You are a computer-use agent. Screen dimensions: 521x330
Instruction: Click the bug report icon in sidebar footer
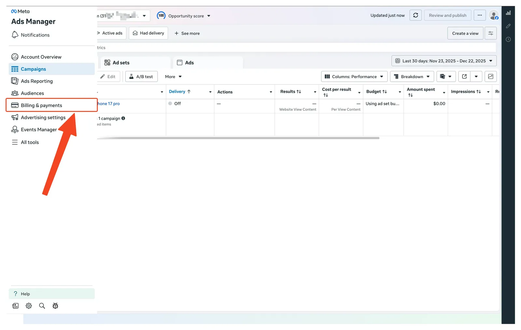55,306
